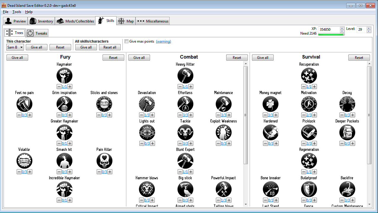Switch to the Preview tab

tap(16, 21)
